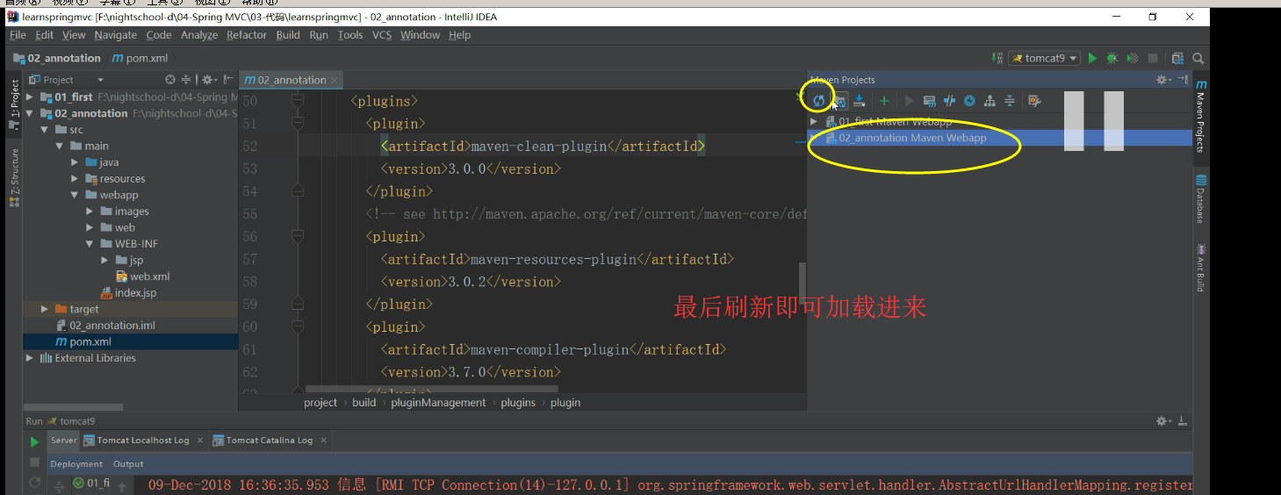Open Run panel gear settings

pyautogui.click(x=1162, y=421)
